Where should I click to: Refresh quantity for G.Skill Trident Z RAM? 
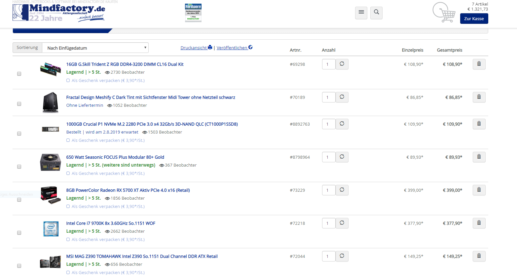pos(342,64)
